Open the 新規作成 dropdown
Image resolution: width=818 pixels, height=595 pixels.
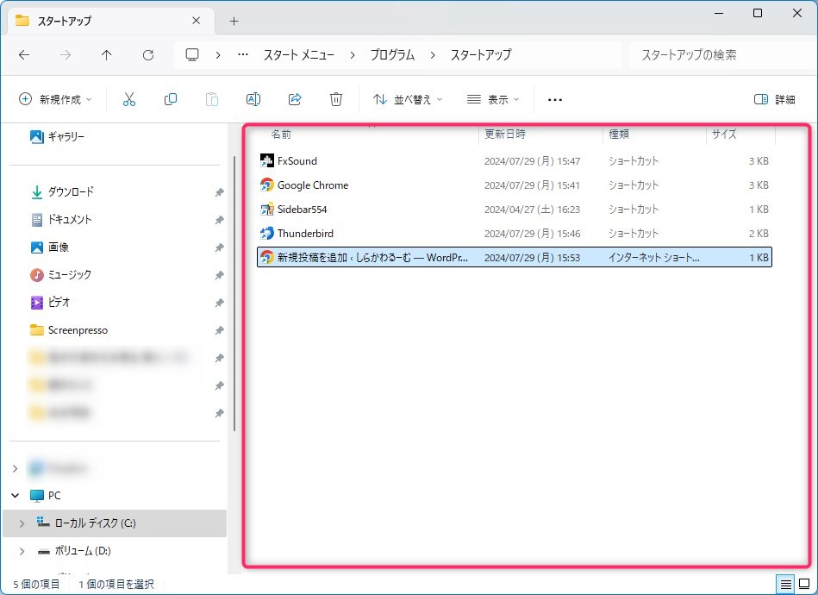pyautogui.click(x=55, y=99)
